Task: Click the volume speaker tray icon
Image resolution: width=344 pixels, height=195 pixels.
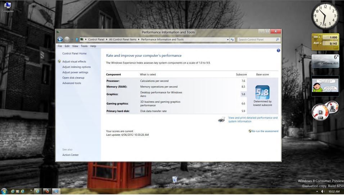Action: point(323,191)
